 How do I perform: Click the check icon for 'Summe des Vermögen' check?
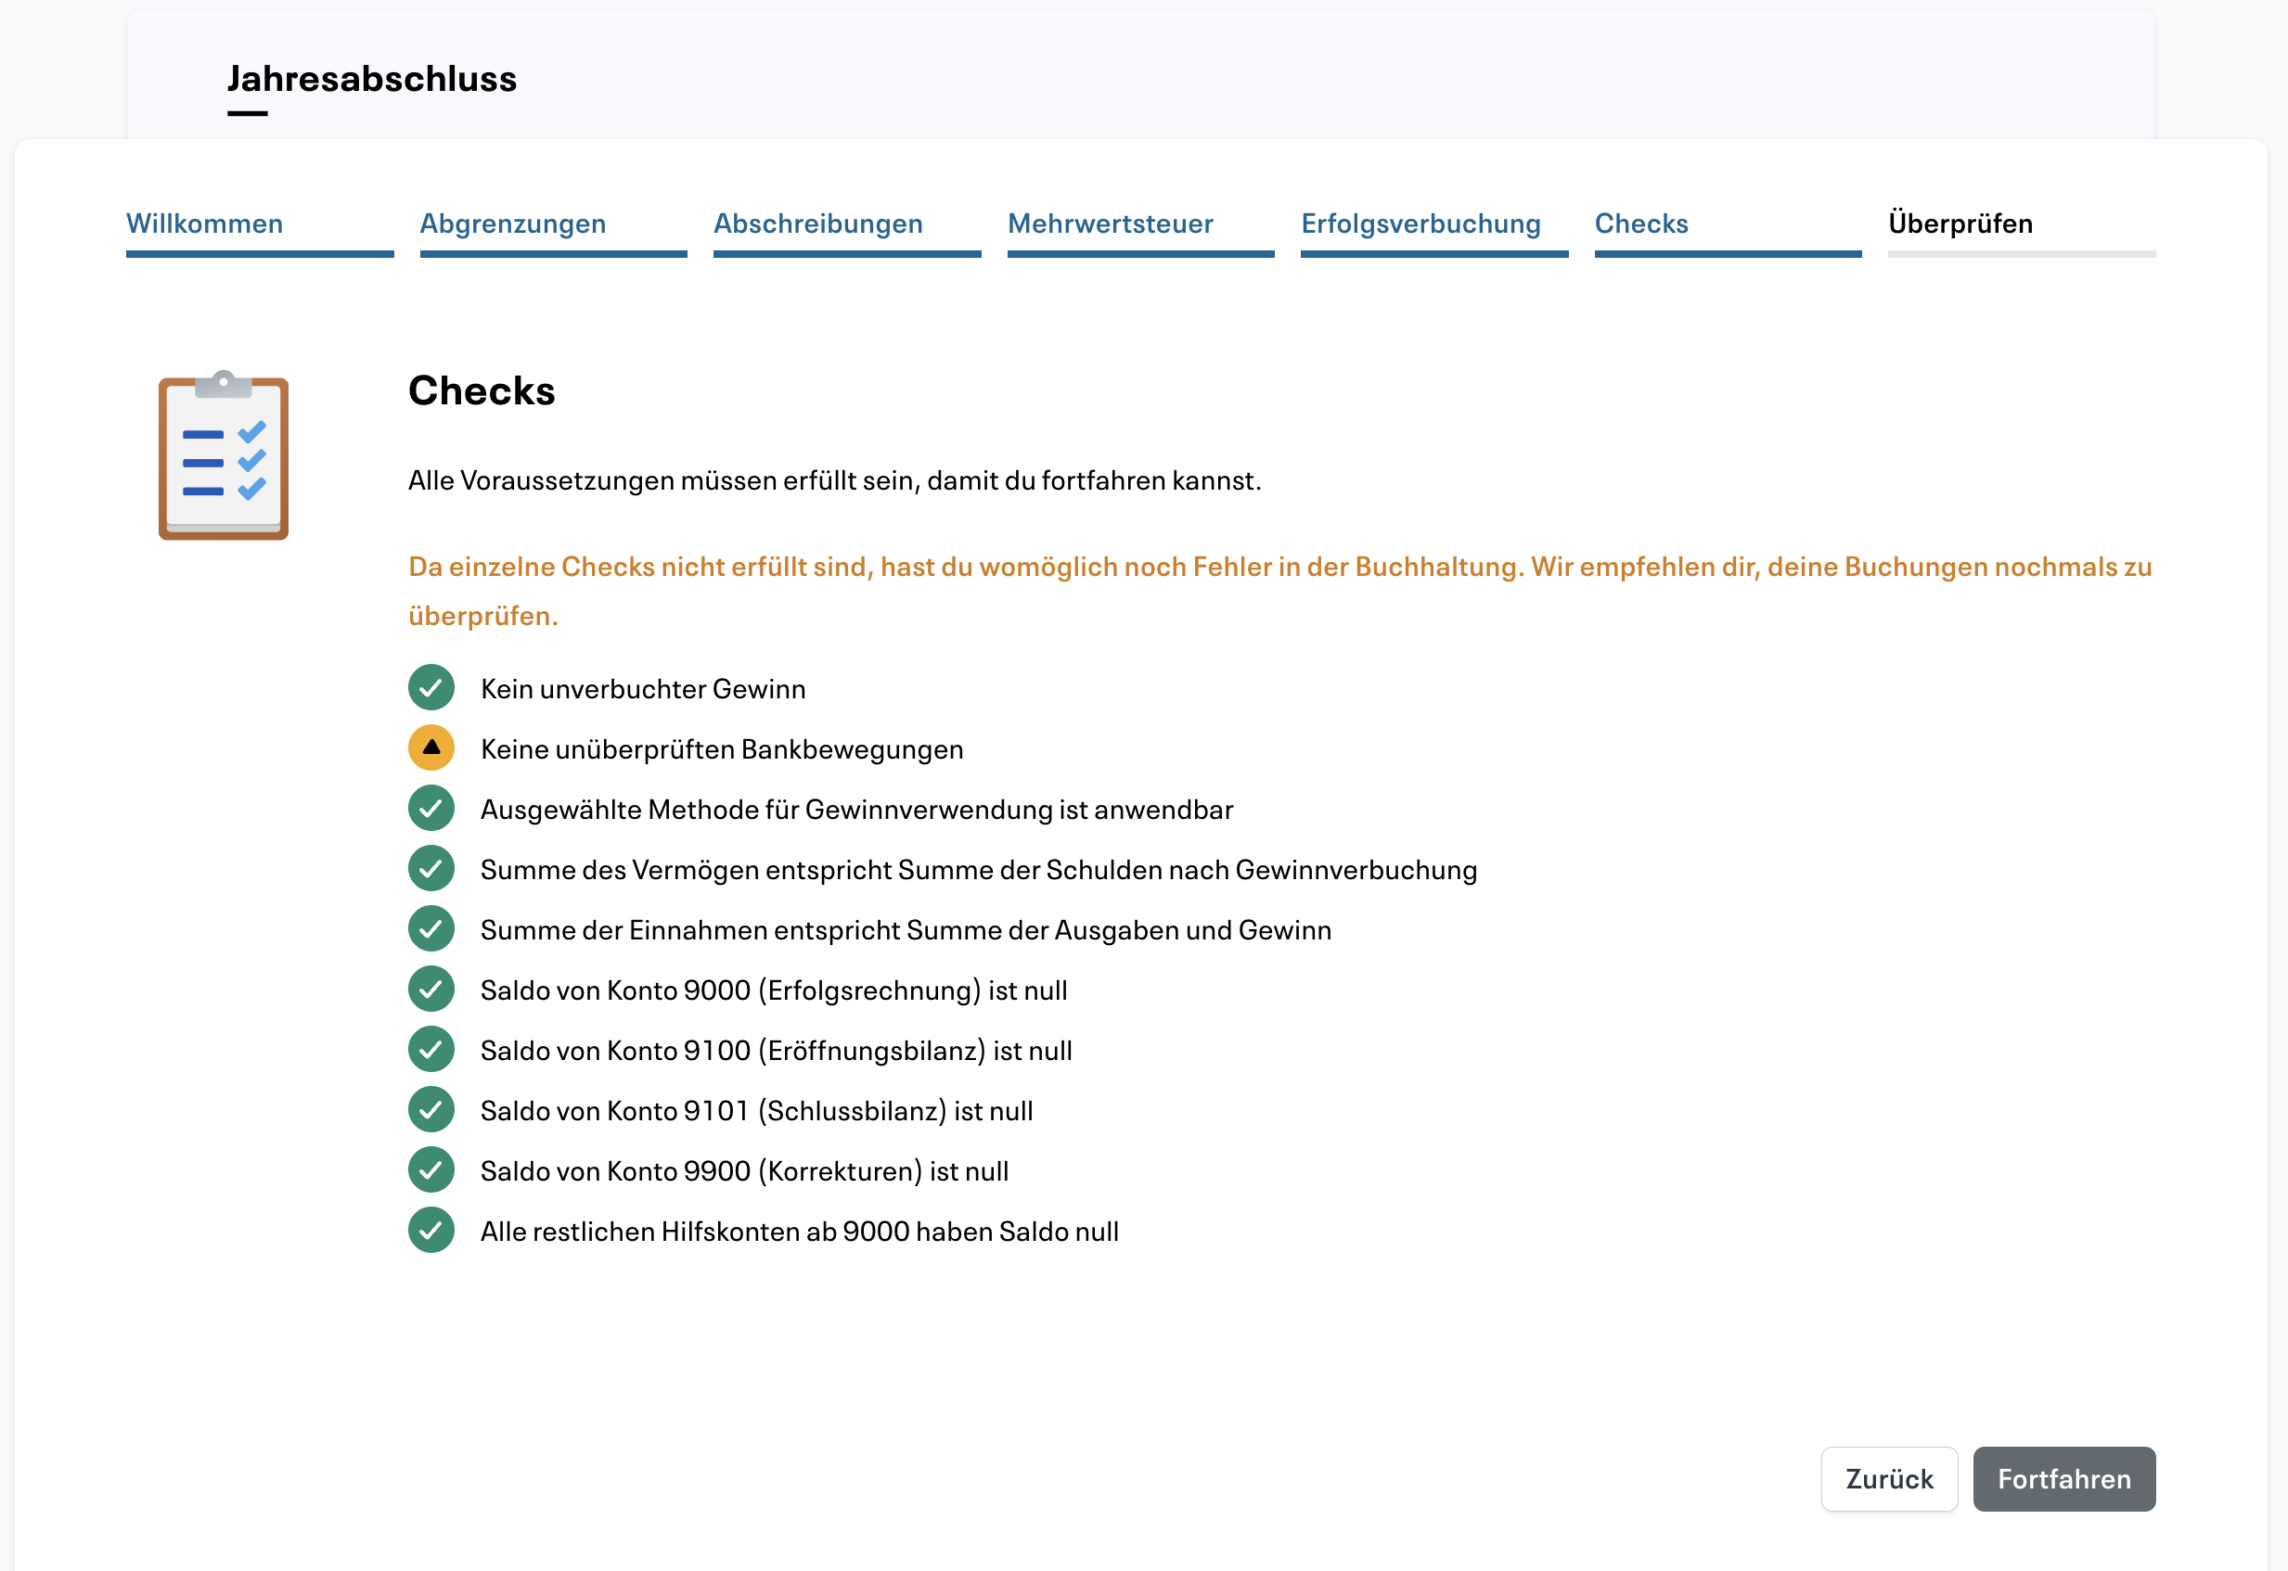431,868
